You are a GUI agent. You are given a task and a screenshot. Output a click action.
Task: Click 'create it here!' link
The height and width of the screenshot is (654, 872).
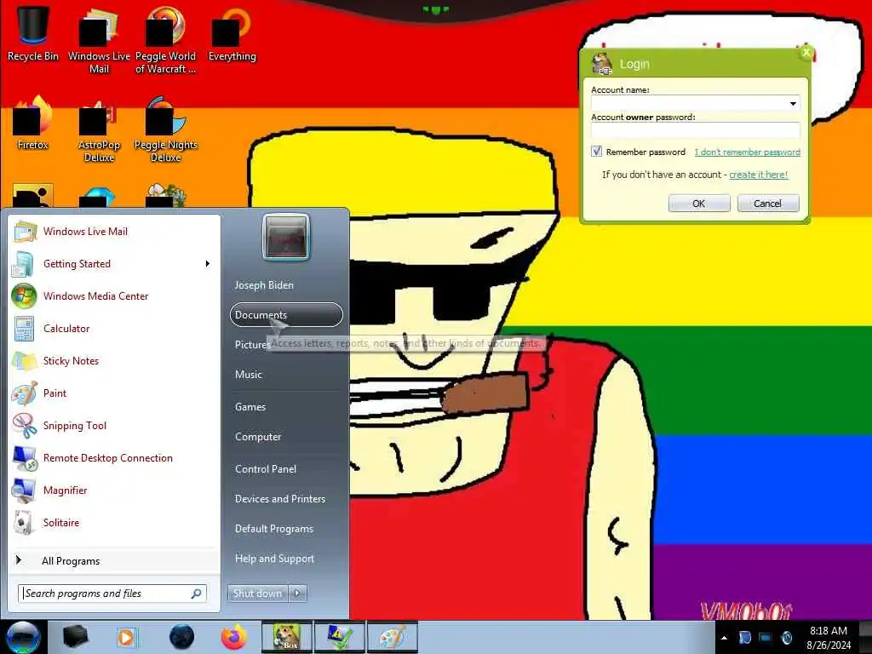pos(759,174)
